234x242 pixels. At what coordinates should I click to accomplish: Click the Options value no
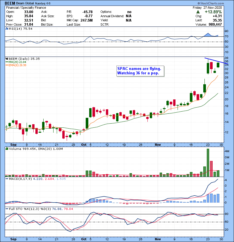coord(129,12)
